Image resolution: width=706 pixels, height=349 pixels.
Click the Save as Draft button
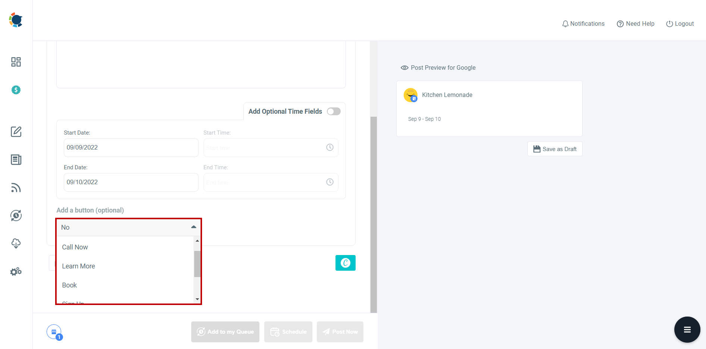point(555,149)
